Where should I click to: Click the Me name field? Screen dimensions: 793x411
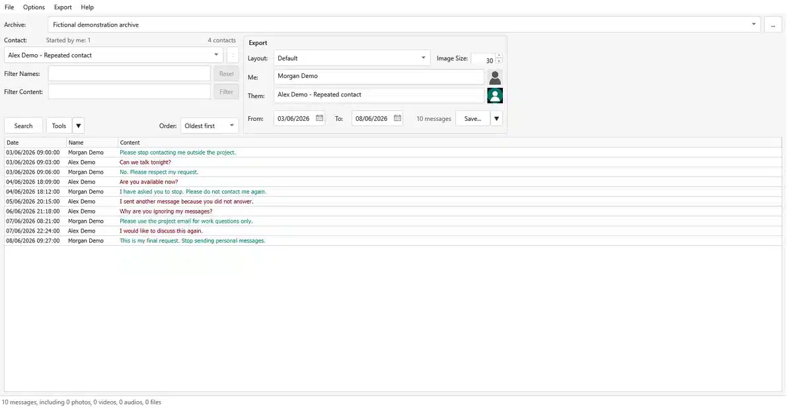379,77
